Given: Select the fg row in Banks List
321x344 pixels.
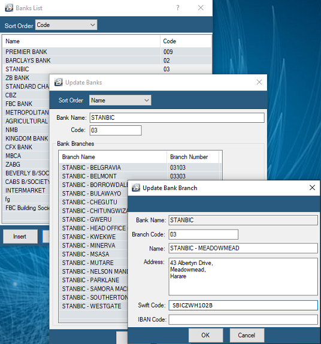Looking at the screenshot, I should tap(26, 199).
